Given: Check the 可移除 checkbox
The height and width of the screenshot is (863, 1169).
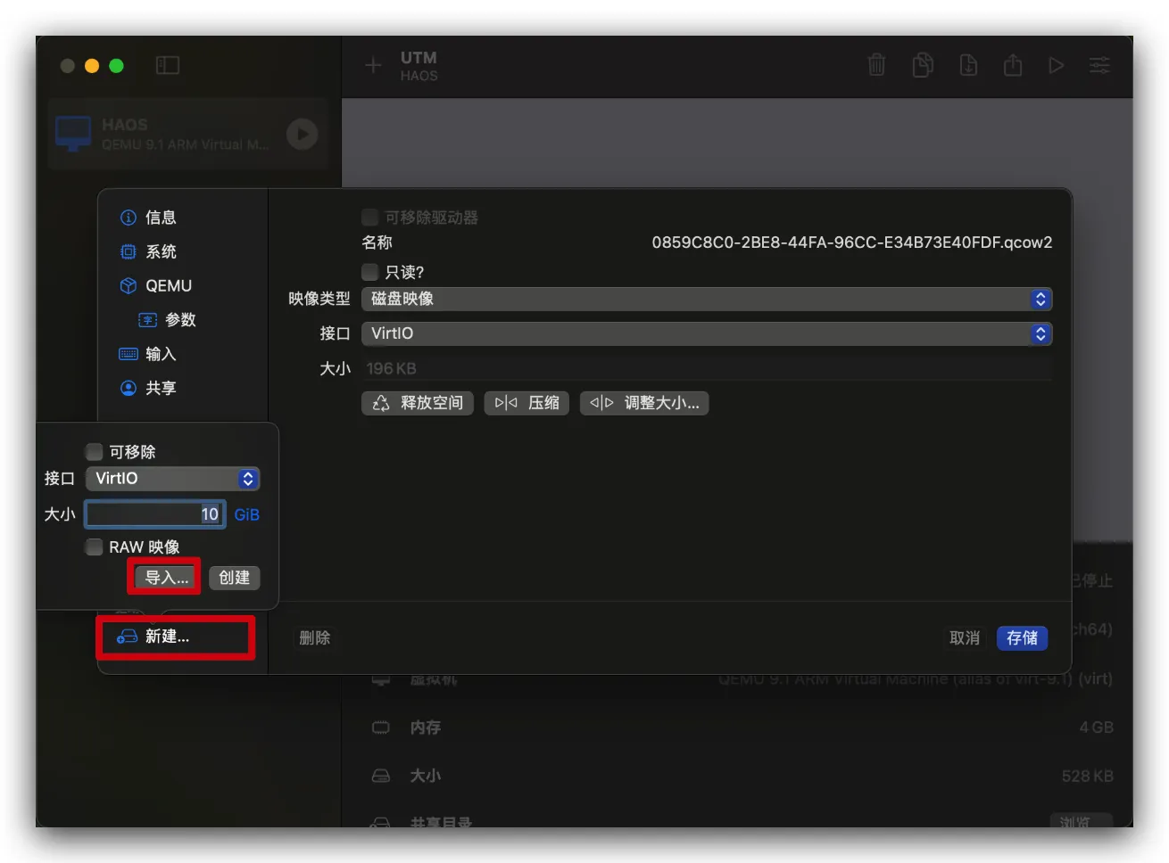Looking at the screenshot, I should 95,452.
